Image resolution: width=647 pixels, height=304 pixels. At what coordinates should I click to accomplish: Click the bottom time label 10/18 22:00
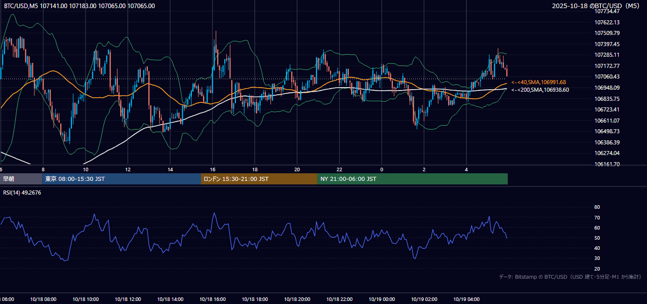click(340, 299)
